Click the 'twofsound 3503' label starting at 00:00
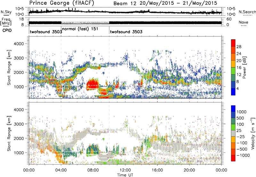Screen dimensions: 256x177 (46, 32)
